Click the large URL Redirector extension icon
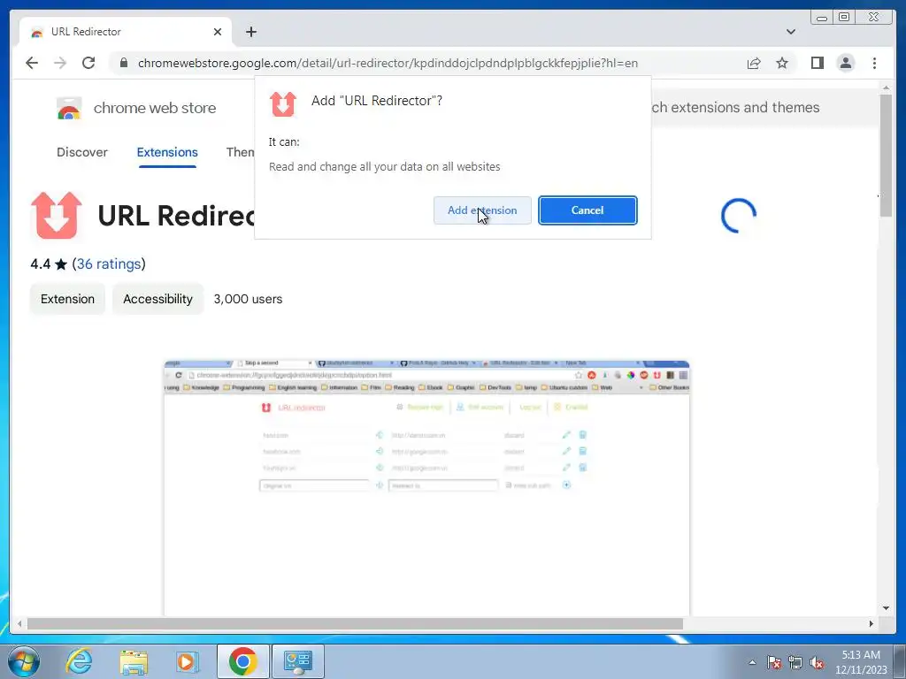906x679 pixels. pyautogui.click(x=56, y=216)
